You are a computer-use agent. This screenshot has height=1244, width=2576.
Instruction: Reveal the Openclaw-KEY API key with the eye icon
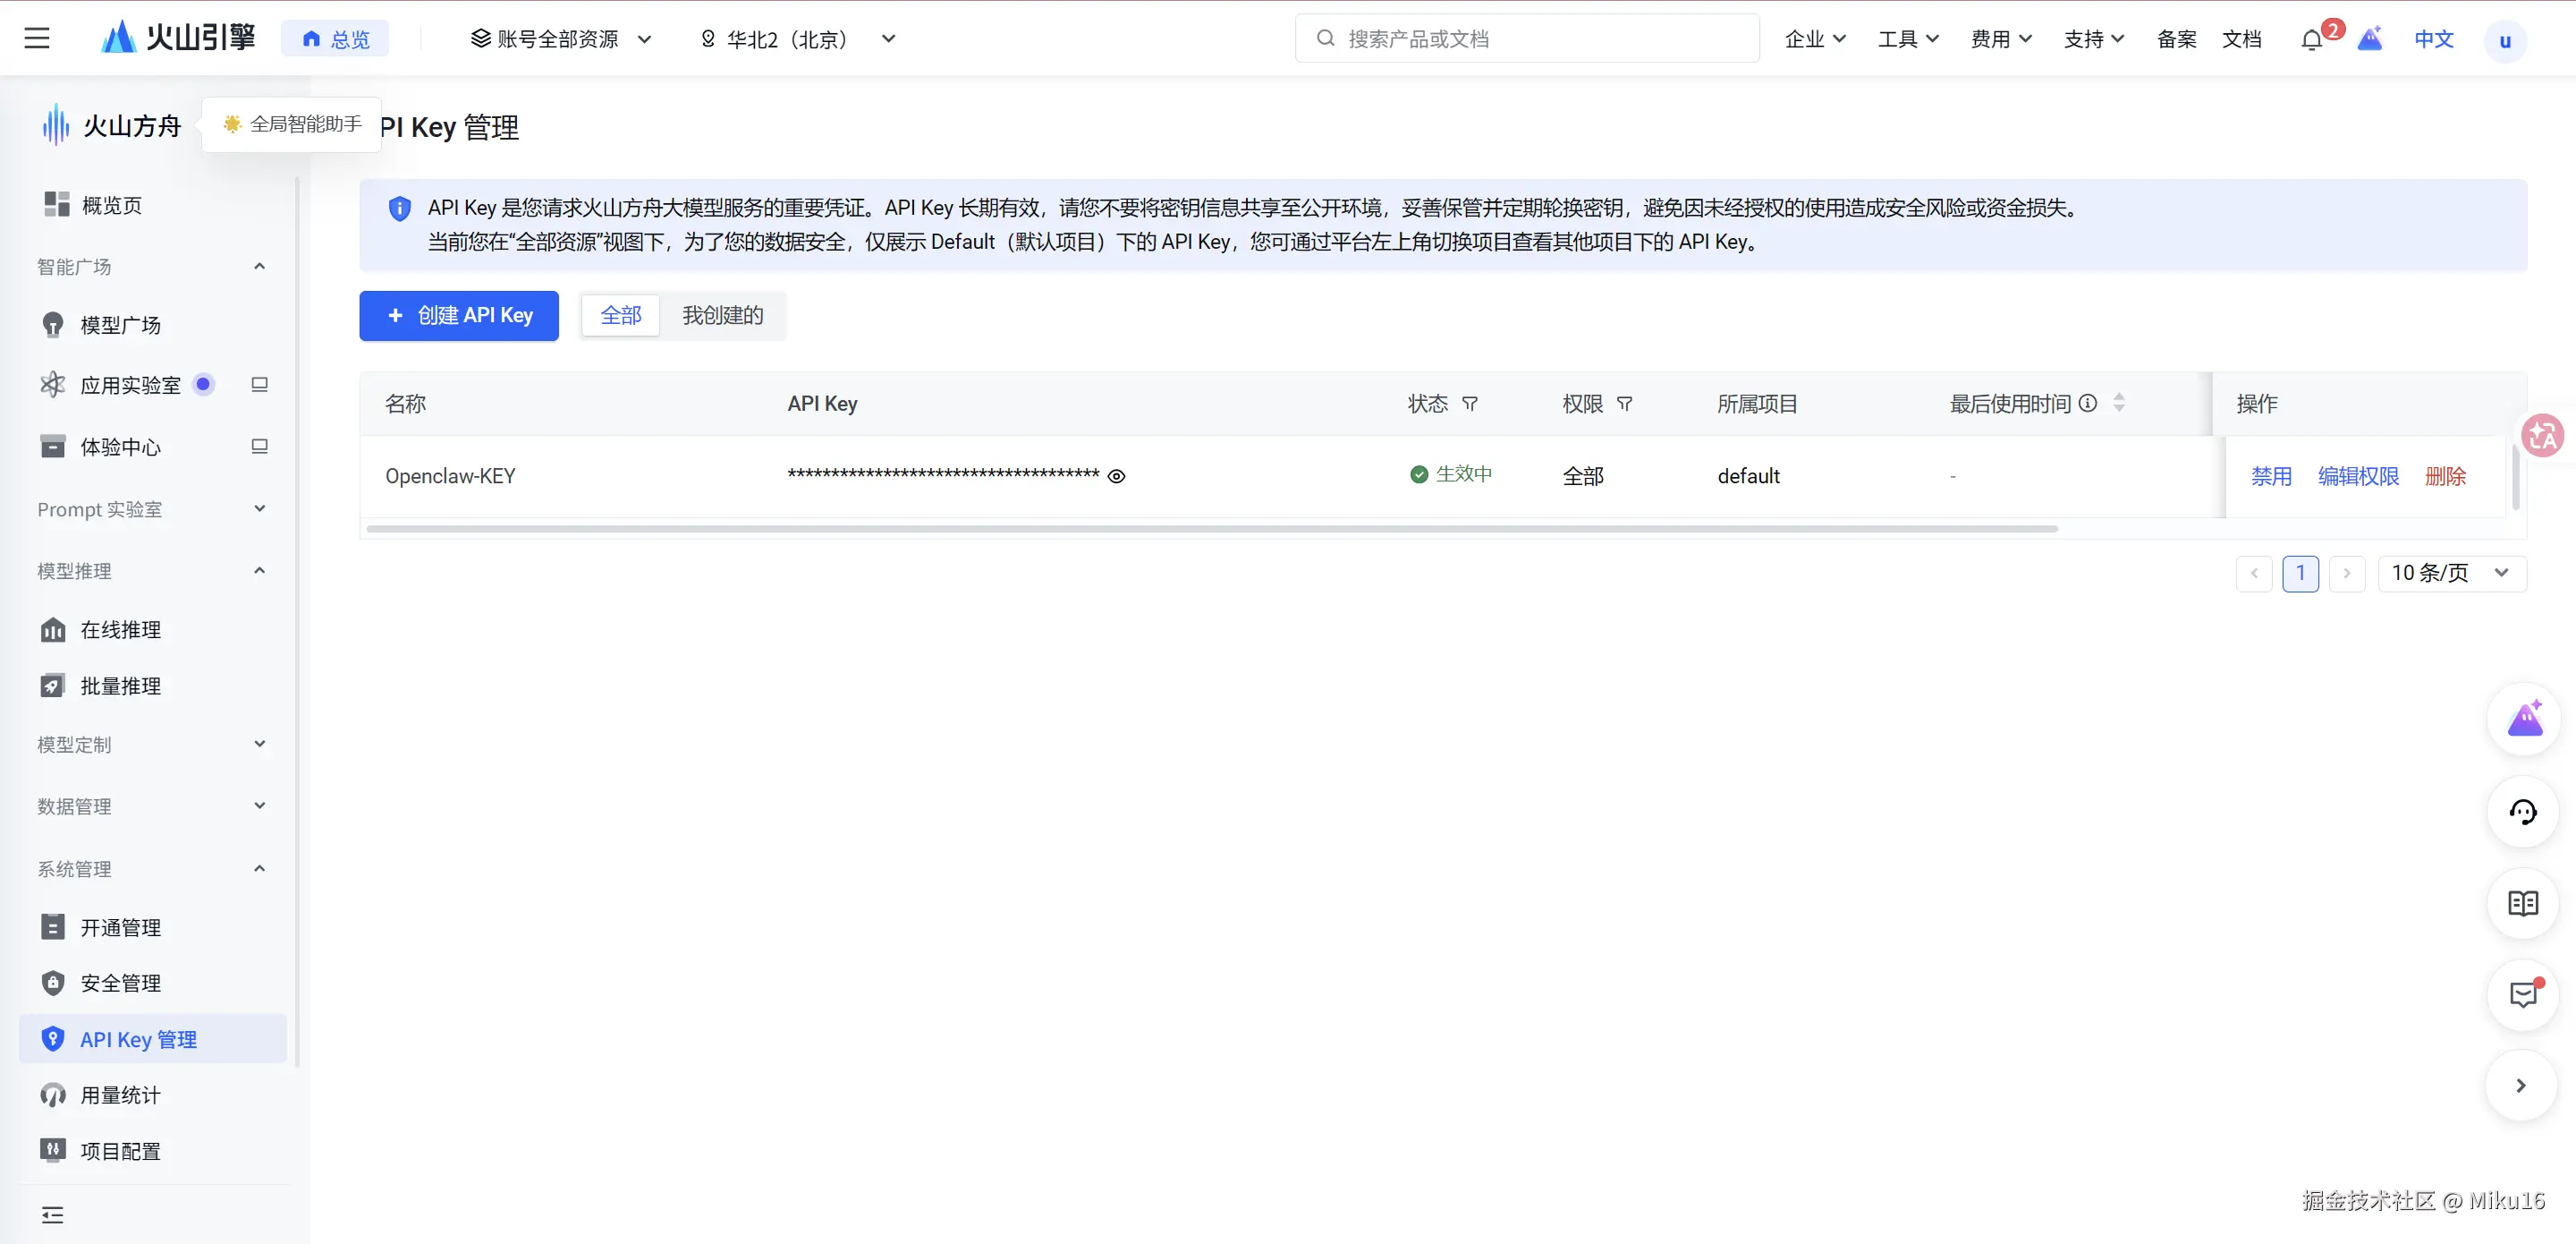pyautogui.click(x=1117, y=476)
